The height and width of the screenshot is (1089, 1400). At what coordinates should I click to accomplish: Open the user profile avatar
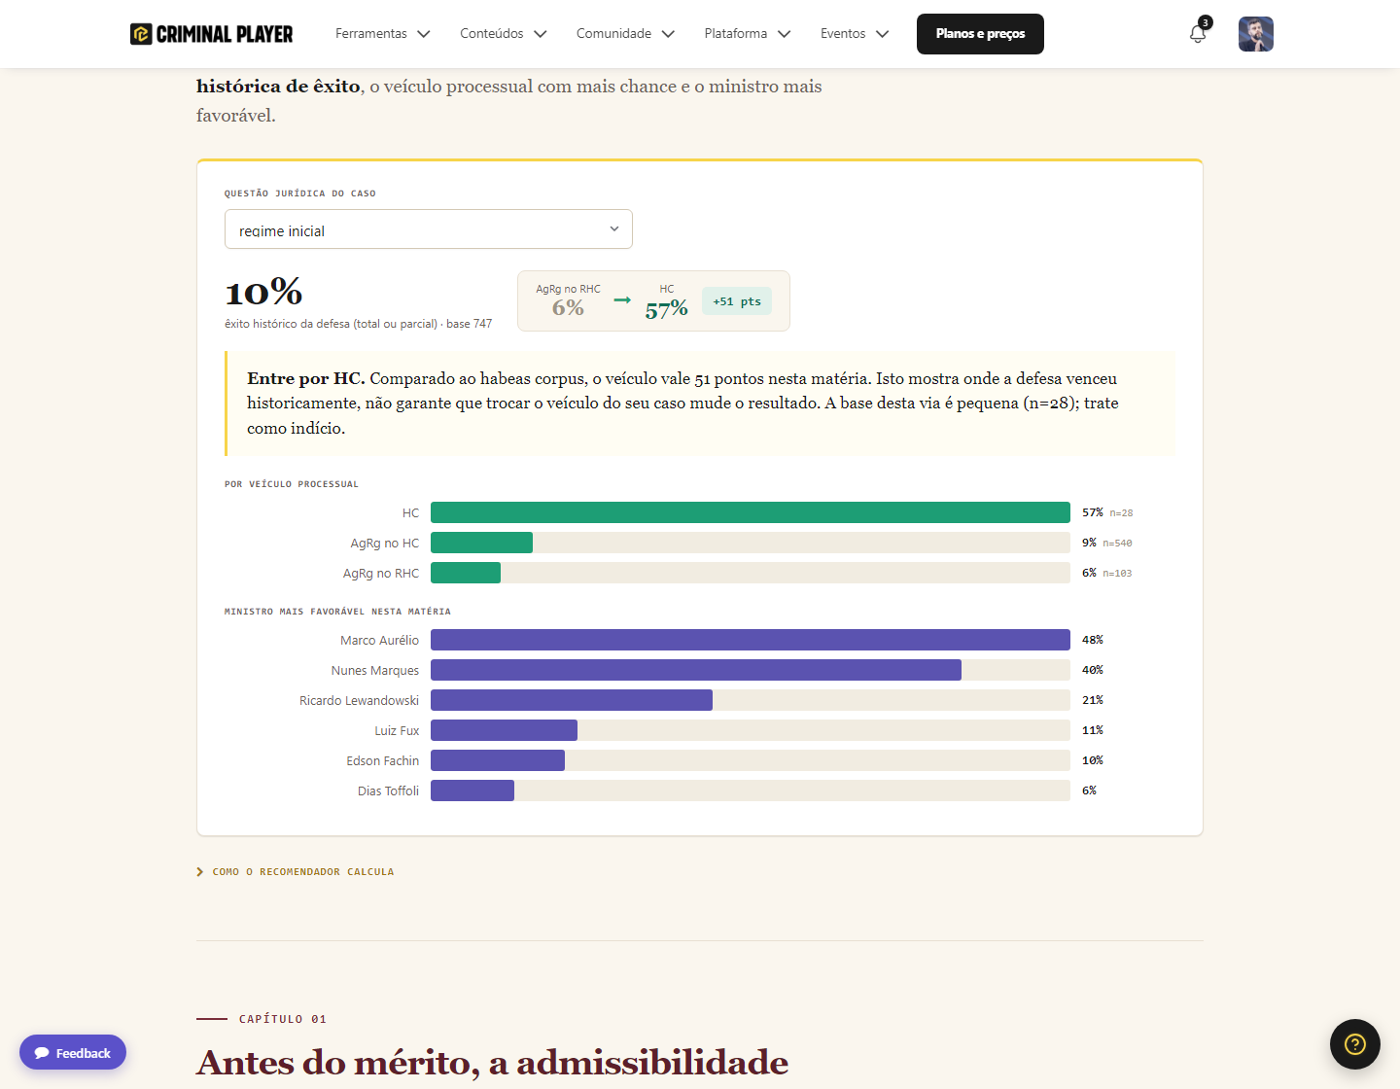coord(1256,34)
